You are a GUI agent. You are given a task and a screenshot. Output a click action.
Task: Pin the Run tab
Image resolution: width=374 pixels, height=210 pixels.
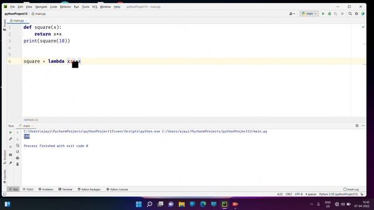[11, 163]
